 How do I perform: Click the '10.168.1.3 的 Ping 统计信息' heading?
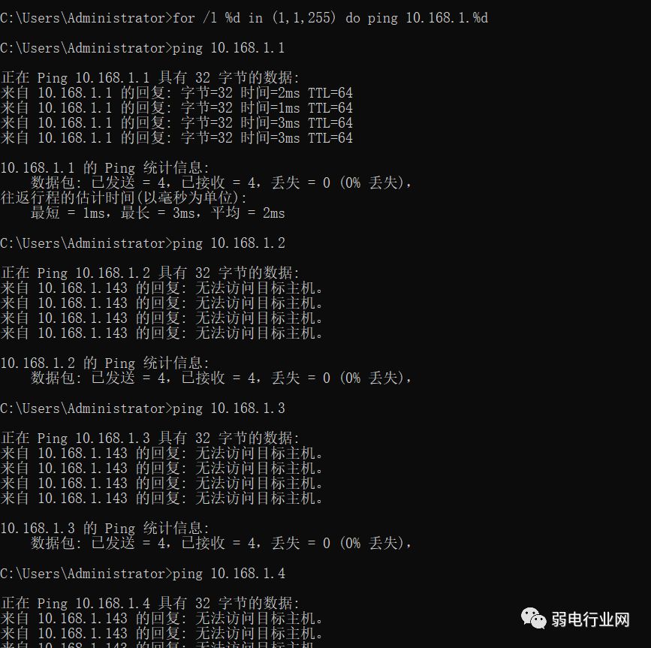[x=105, y=529]
